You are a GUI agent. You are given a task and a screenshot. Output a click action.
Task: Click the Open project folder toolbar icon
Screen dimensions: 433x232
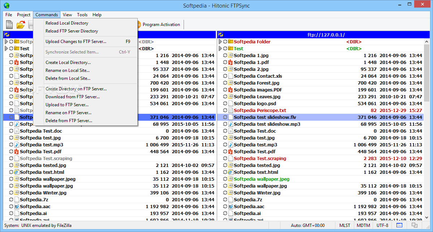click(21, 25)
